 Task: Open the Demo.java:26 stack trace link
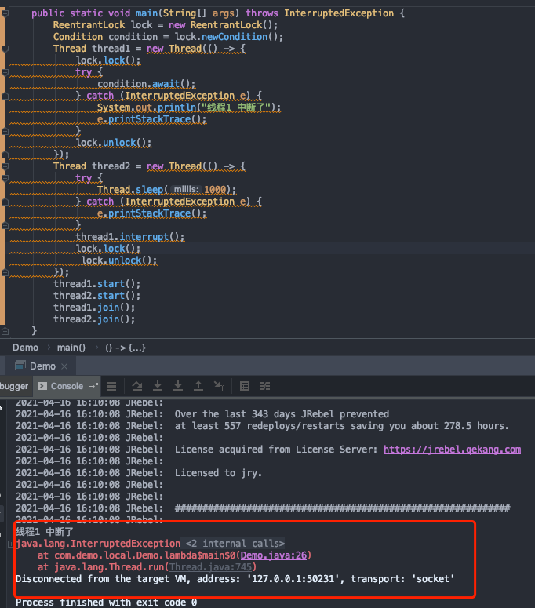click(274, 555)
